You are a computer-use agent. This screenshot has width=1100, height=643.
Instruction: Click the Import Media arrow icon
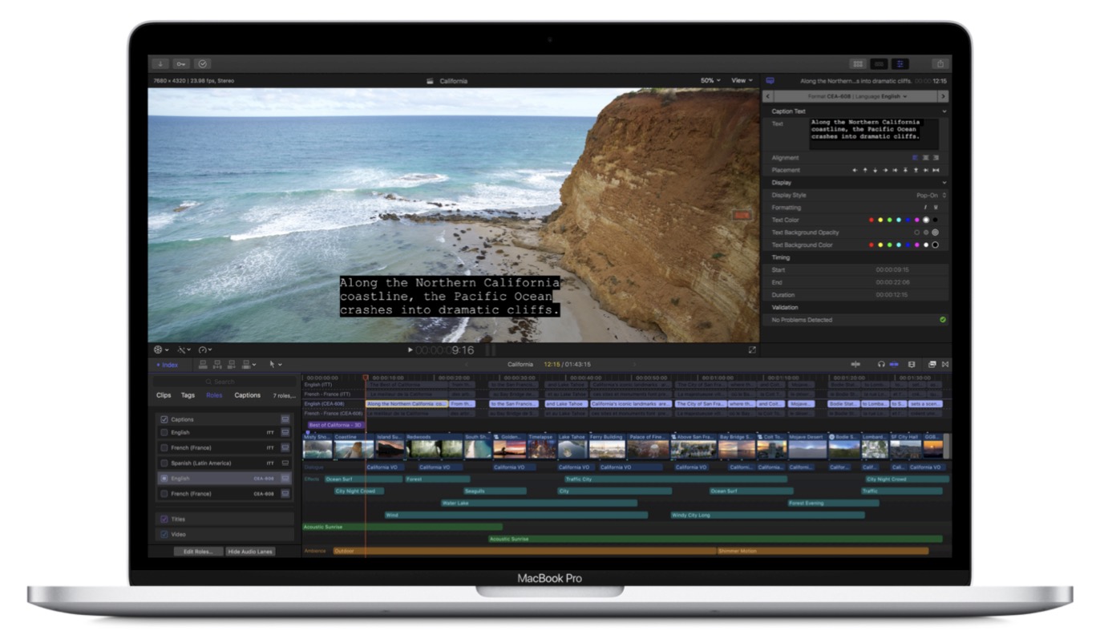160,63
